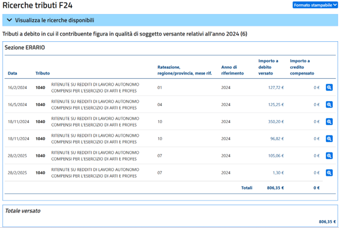Click the Tributo column header
The width and height of the screenshot is (339, 228).
[42, 73]
